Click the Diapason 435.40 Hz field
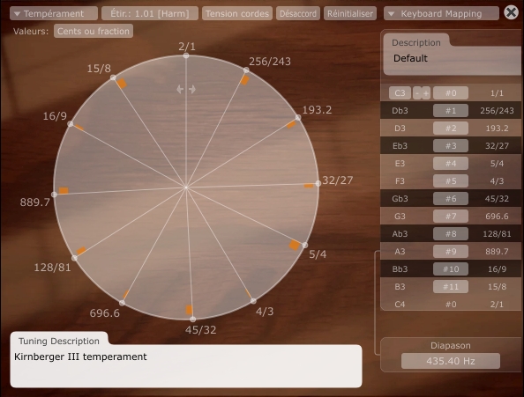The height and width of the screenshot is (397, 524). coord(451,361)
